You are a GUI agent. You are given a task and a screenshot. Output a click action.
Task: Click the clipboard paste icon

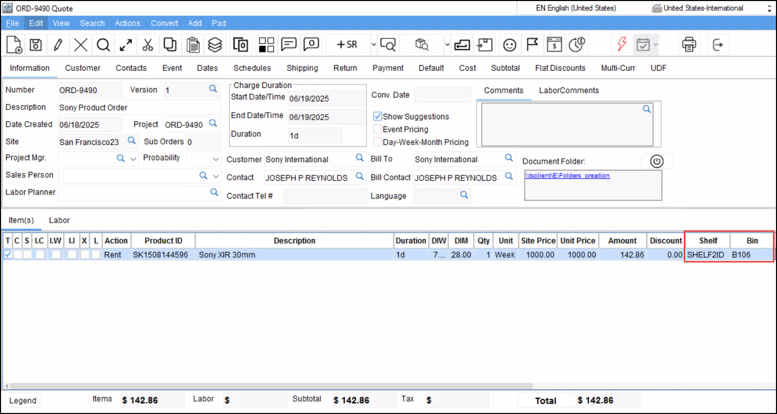[193, 45]
